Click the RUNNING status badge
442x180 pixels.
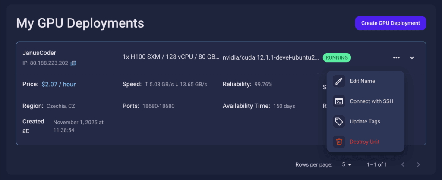(337, 57)
